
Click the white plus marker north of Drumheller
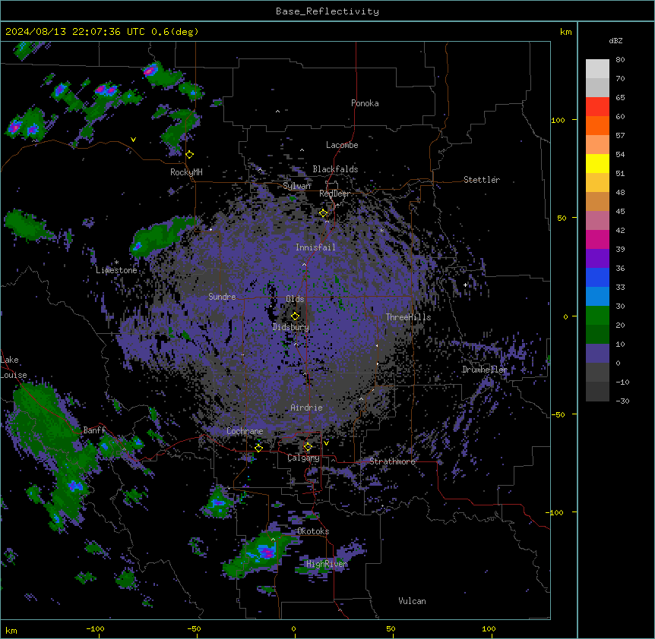point(465,285)
